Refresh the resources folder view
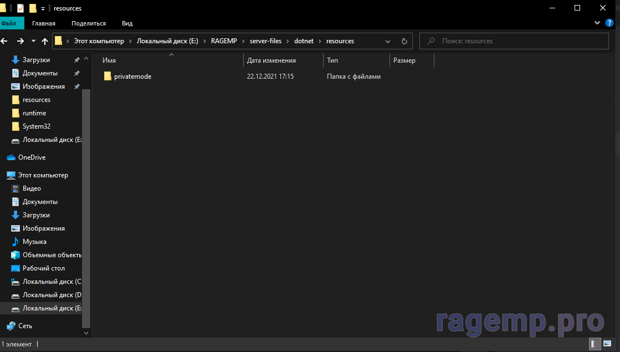This screenshot has width=620, height=352. click(404, 41)
